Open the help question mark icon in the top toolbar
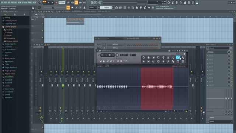 (181, 3)
